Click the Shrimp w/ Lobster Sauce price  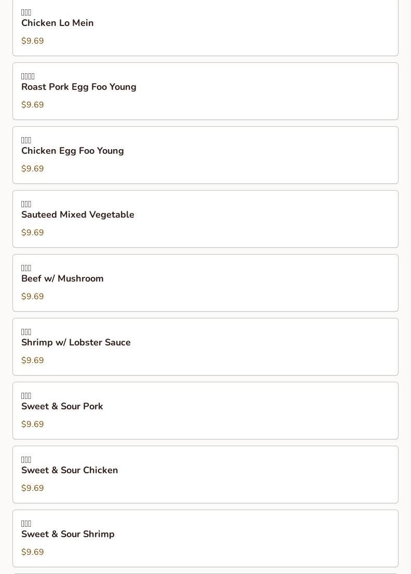tap(33, 360)
